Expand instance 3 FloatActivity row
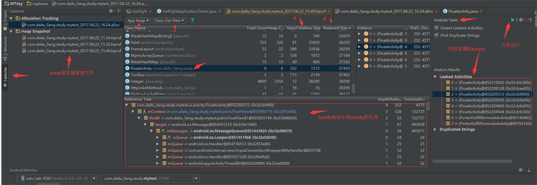The width and height of the screenshot is (537, 185). coord(359,53)
